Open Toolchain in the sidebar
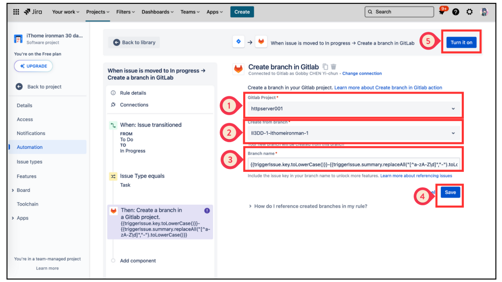The height and width of the screenshot is (282, 502). pos(27,204)
